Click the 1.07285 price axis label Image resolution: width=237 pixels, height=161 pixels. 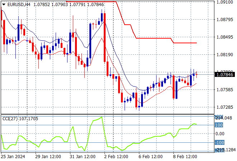click(225, 107)
